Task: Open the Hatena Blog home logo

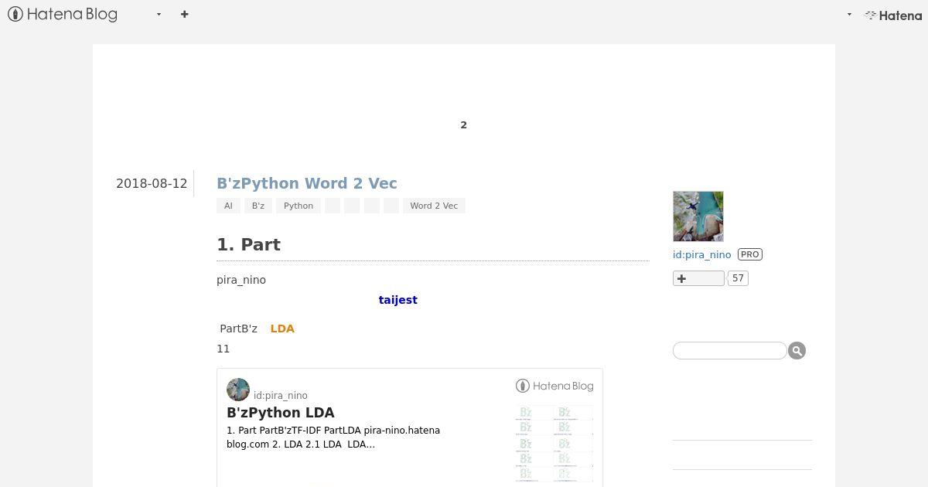Action: (63, 14)
